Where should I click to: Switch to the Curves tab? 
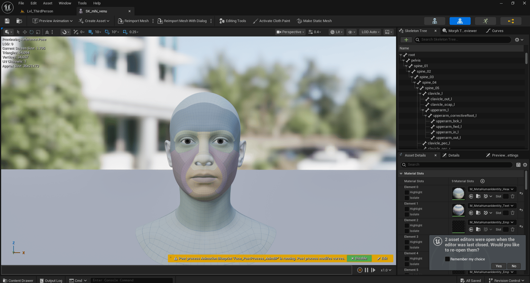pyautogui.click(x=494, y=31)
